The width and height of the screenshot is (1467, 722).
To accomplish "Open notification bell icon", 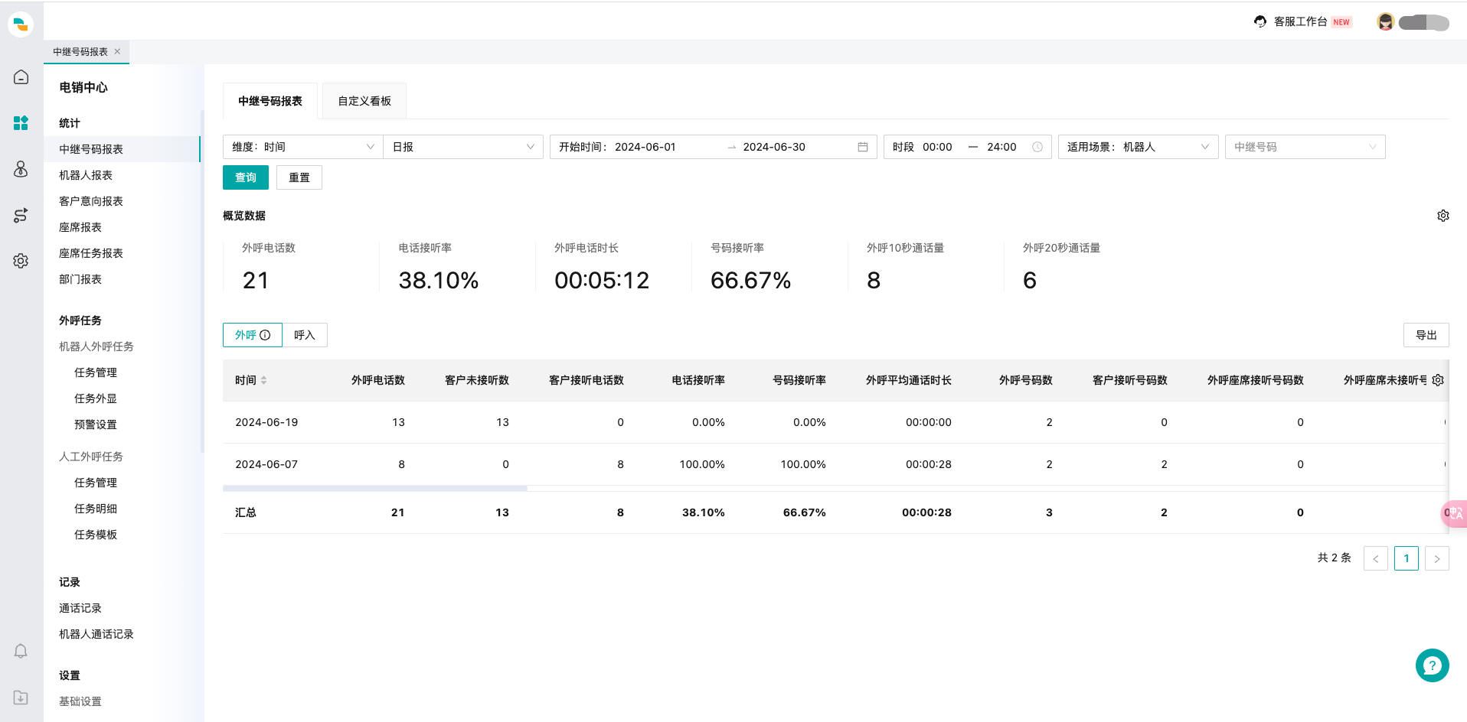I will [x=21, y=651].
